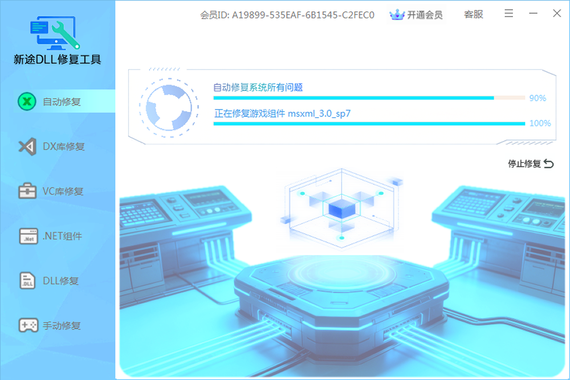Click the stop repair undo arrow icon
570x380 pixels.
coord(549,164)
